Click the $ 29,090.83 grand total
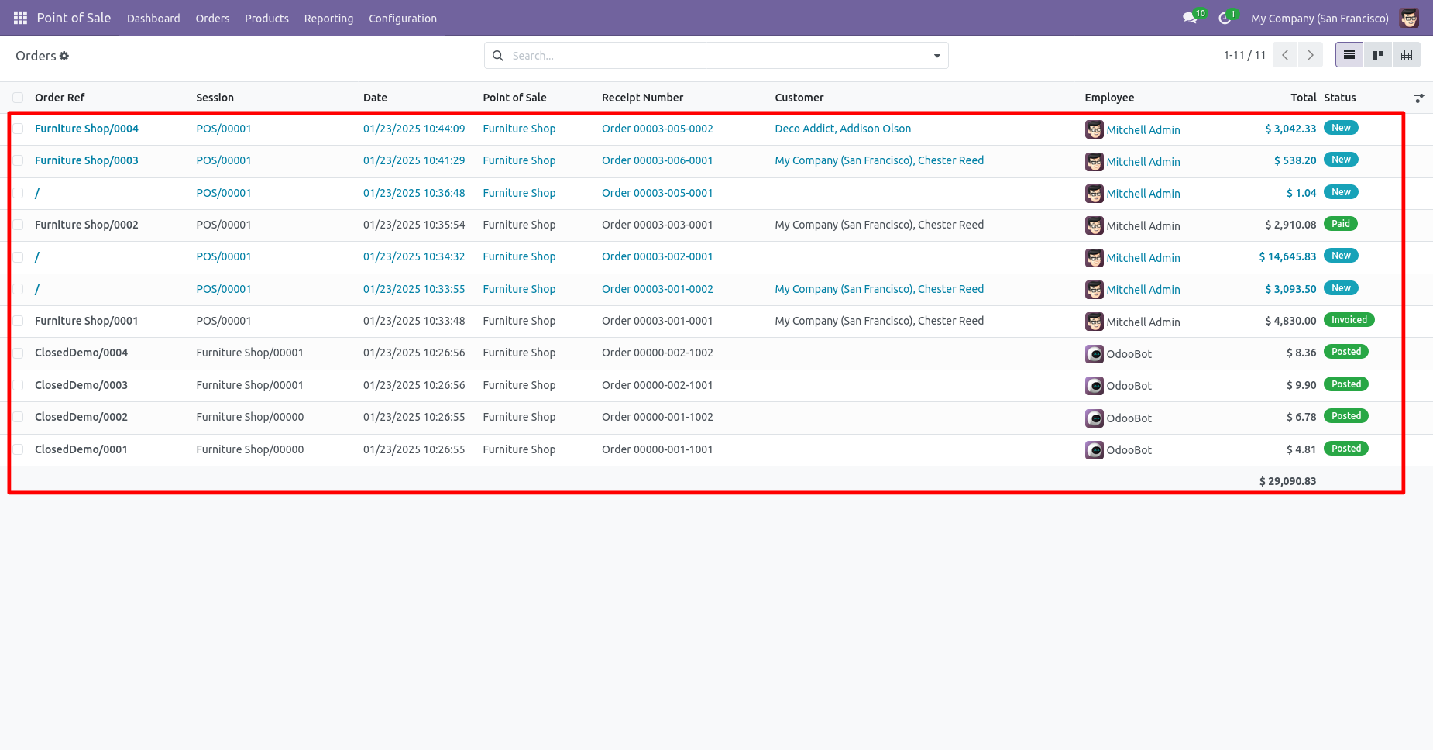 1287,481
